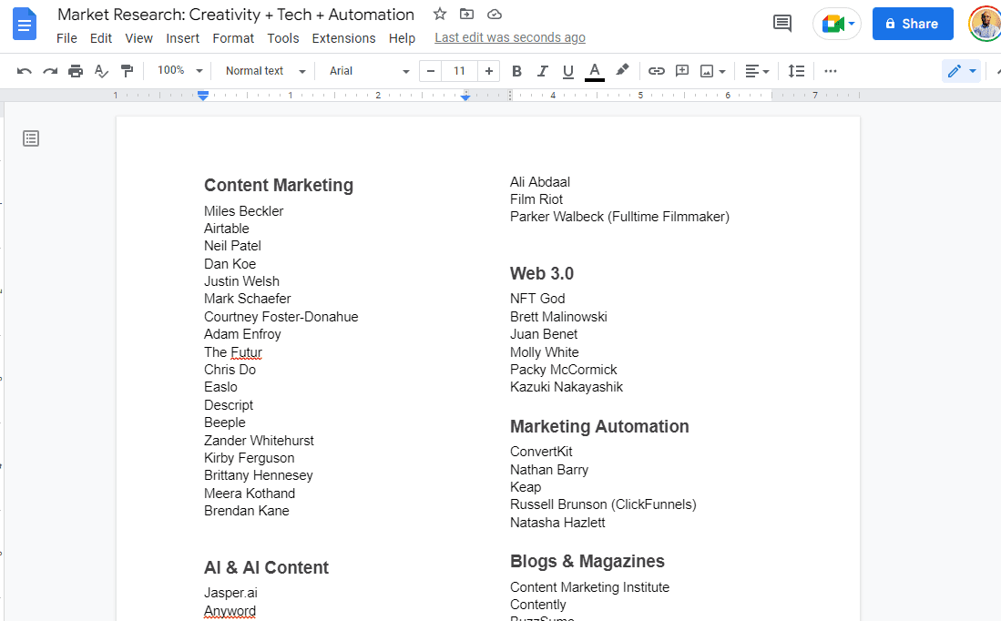Click the Ali Abdaal line
1001x621 pixels.
tap(540, 182)
